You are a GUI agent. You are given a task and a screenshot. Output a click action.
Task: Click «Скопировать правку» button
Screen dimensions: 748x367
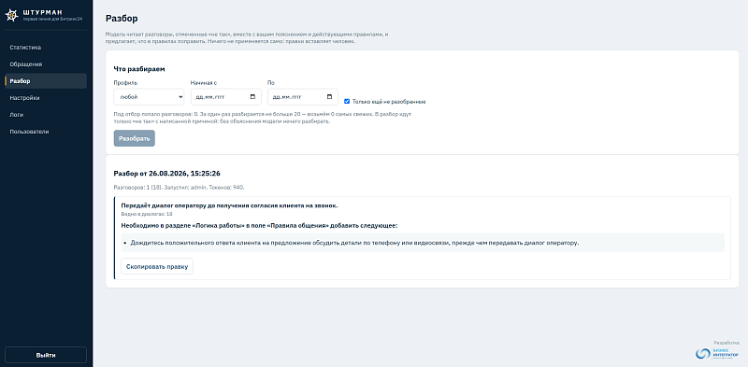(x=157, y=266)
